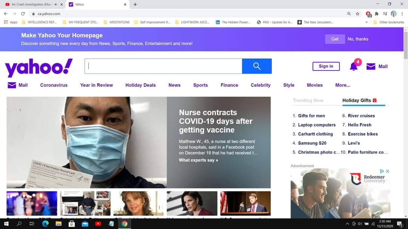
Task: Open Windows taskbar search
Action: click(19, 224)
